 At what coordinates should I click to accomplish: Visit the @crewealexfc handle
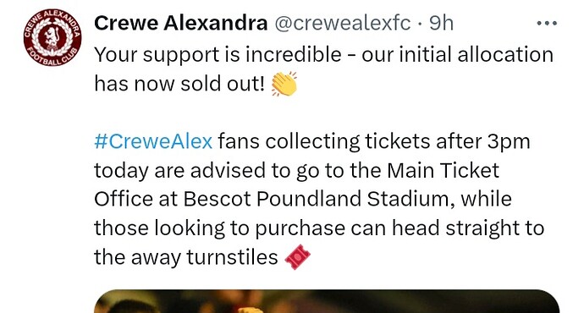[x=343, y=24]
